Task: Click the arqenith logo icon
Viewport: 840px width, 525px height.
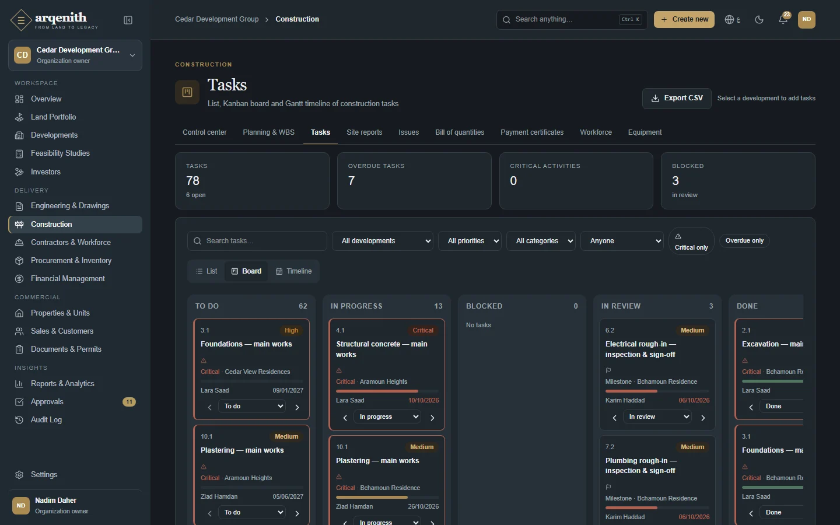Action: (21, 20)
